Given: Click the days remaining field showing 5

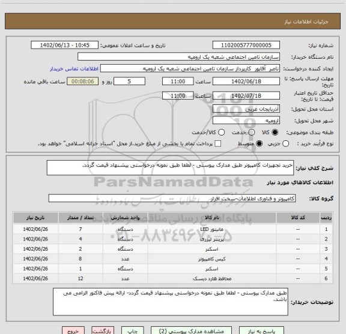Looking at the screenshot, I should (129, 82).
